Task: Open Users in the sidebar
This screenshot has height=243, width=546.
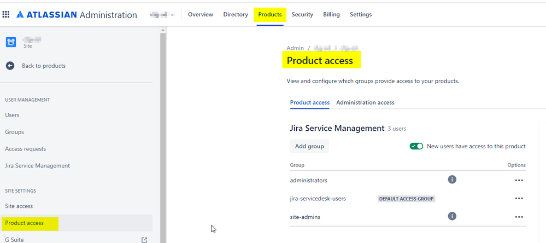Action: pyautogui.click(x=12, y=115)
